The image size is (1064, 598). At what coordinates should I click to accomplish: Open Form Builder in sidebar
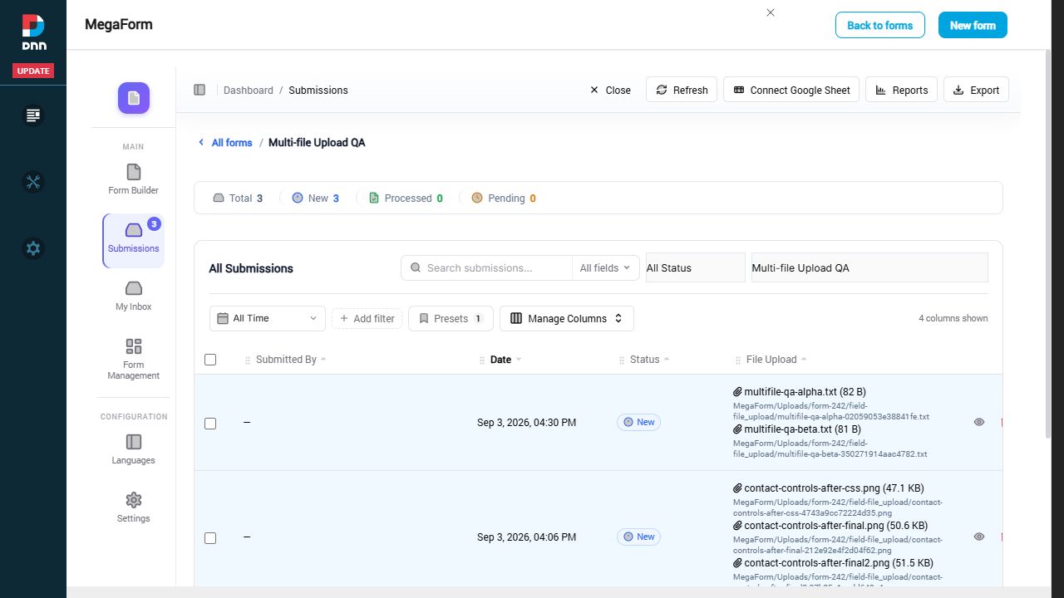[x=134, y=179]
